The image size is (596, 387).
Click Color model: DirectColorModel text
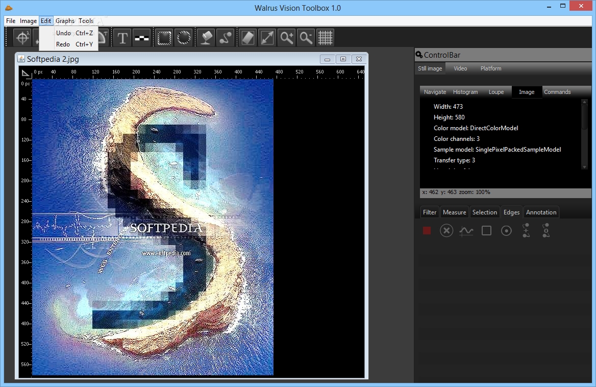[x=476, y=128]
